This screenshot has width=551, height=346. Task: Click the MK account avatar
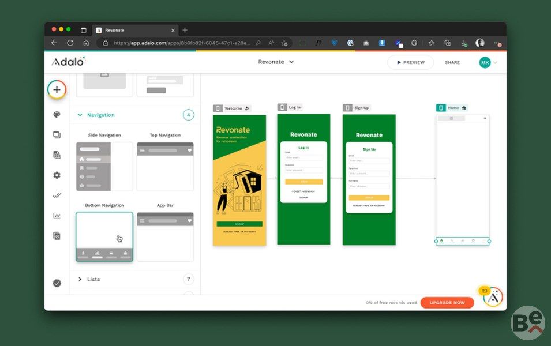485,62
